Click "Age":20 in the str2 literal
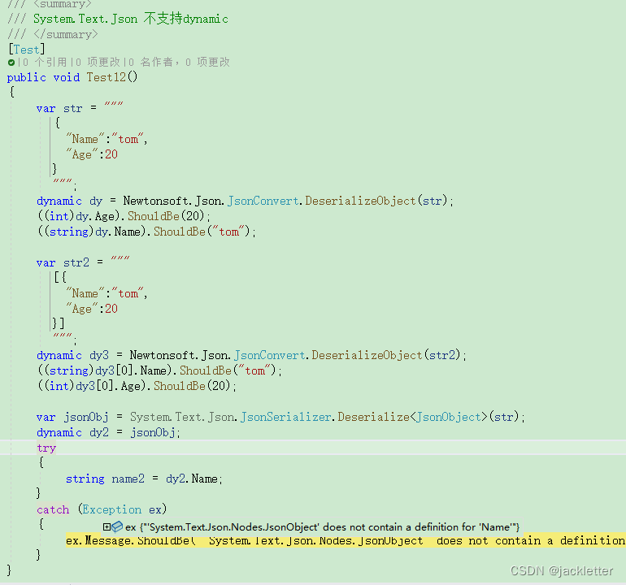This screenshot has height=585, width=626. [92, 309]
